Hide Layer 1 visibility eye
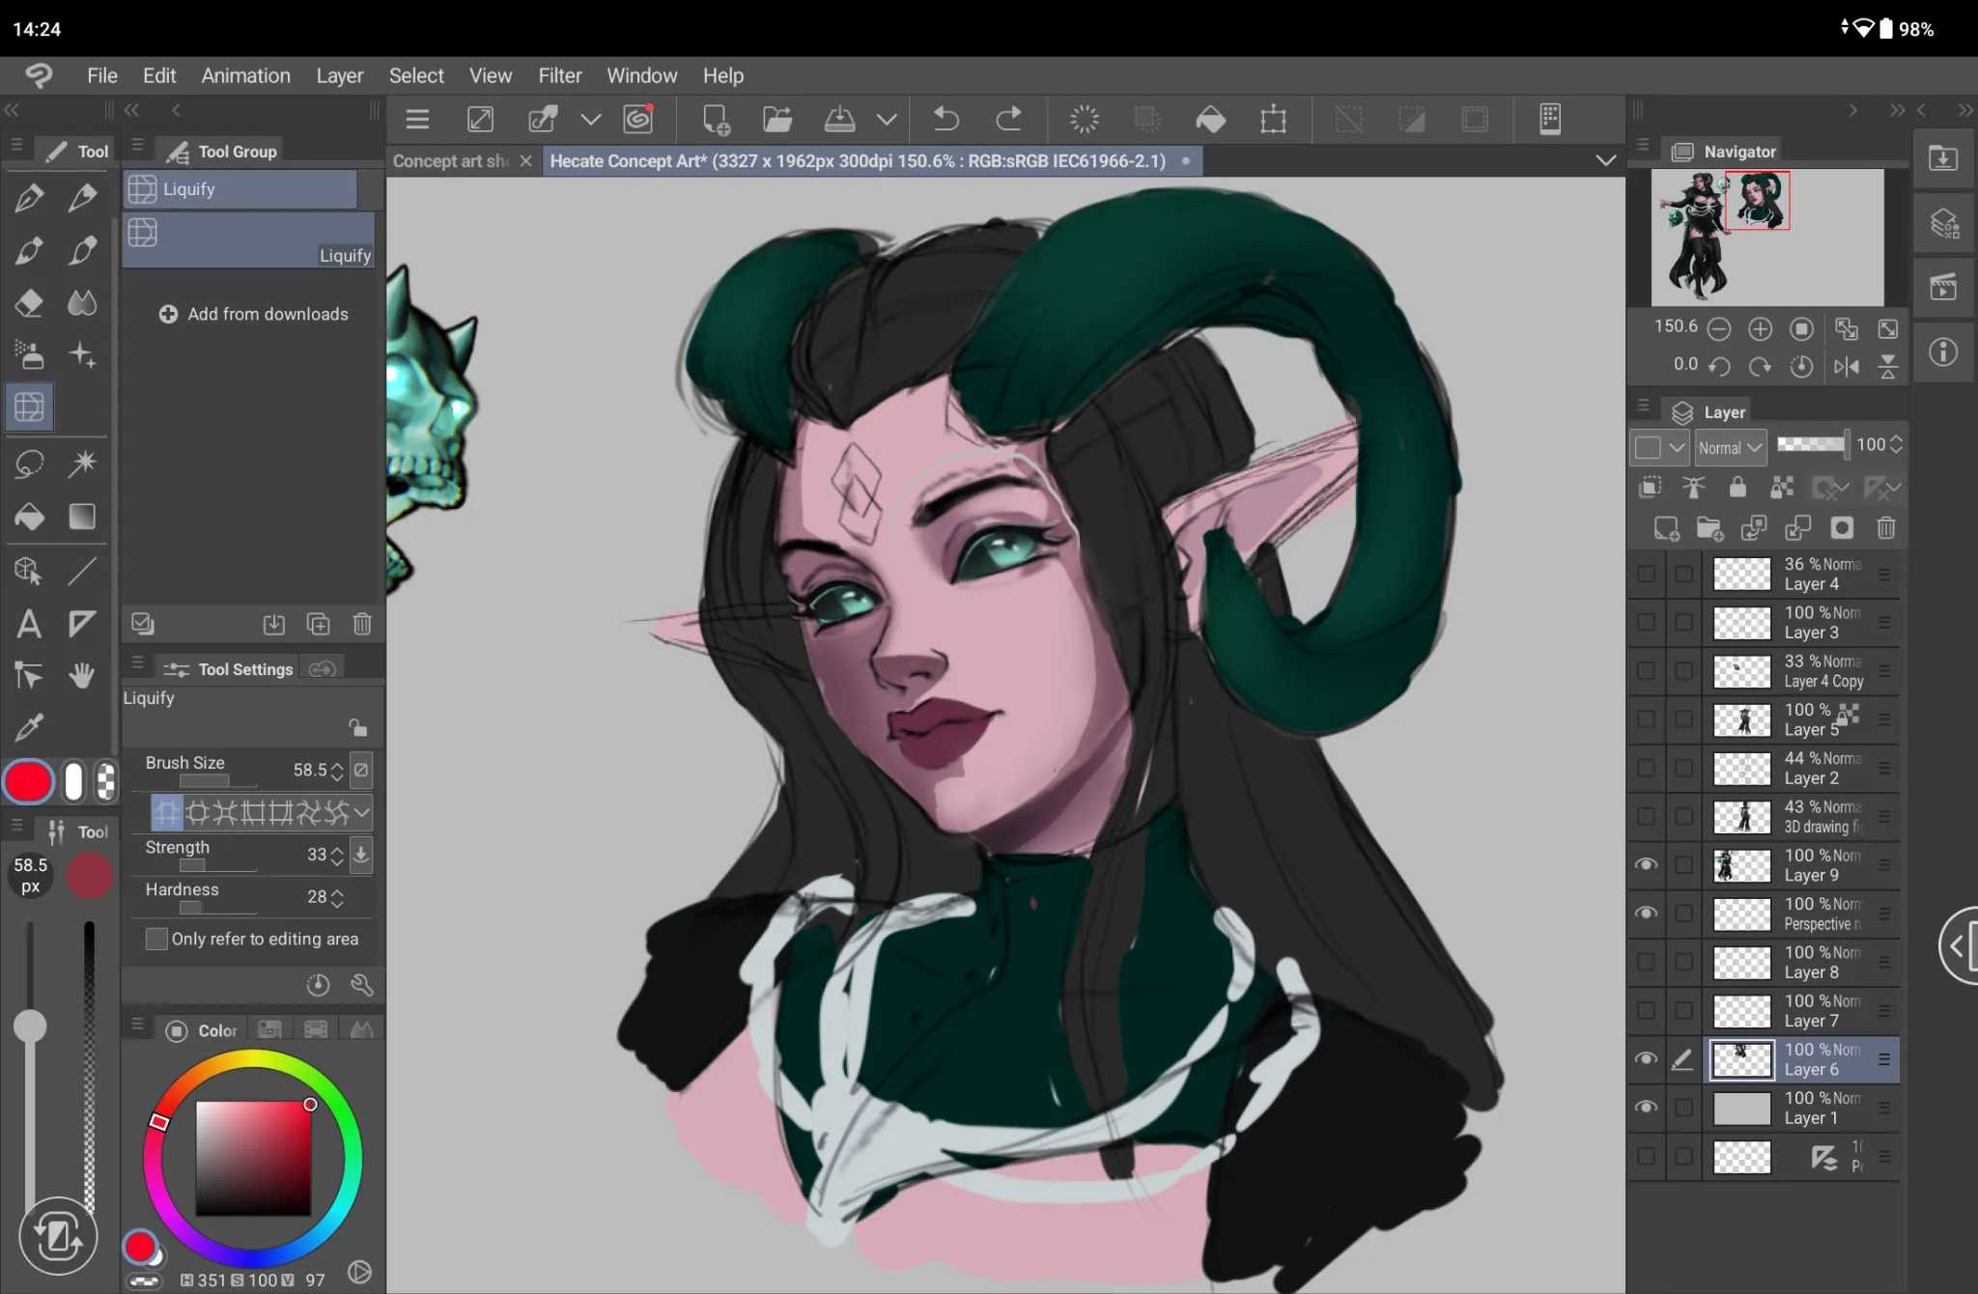This screenshot has width=1978, height=1294. click(1646, 1107)
